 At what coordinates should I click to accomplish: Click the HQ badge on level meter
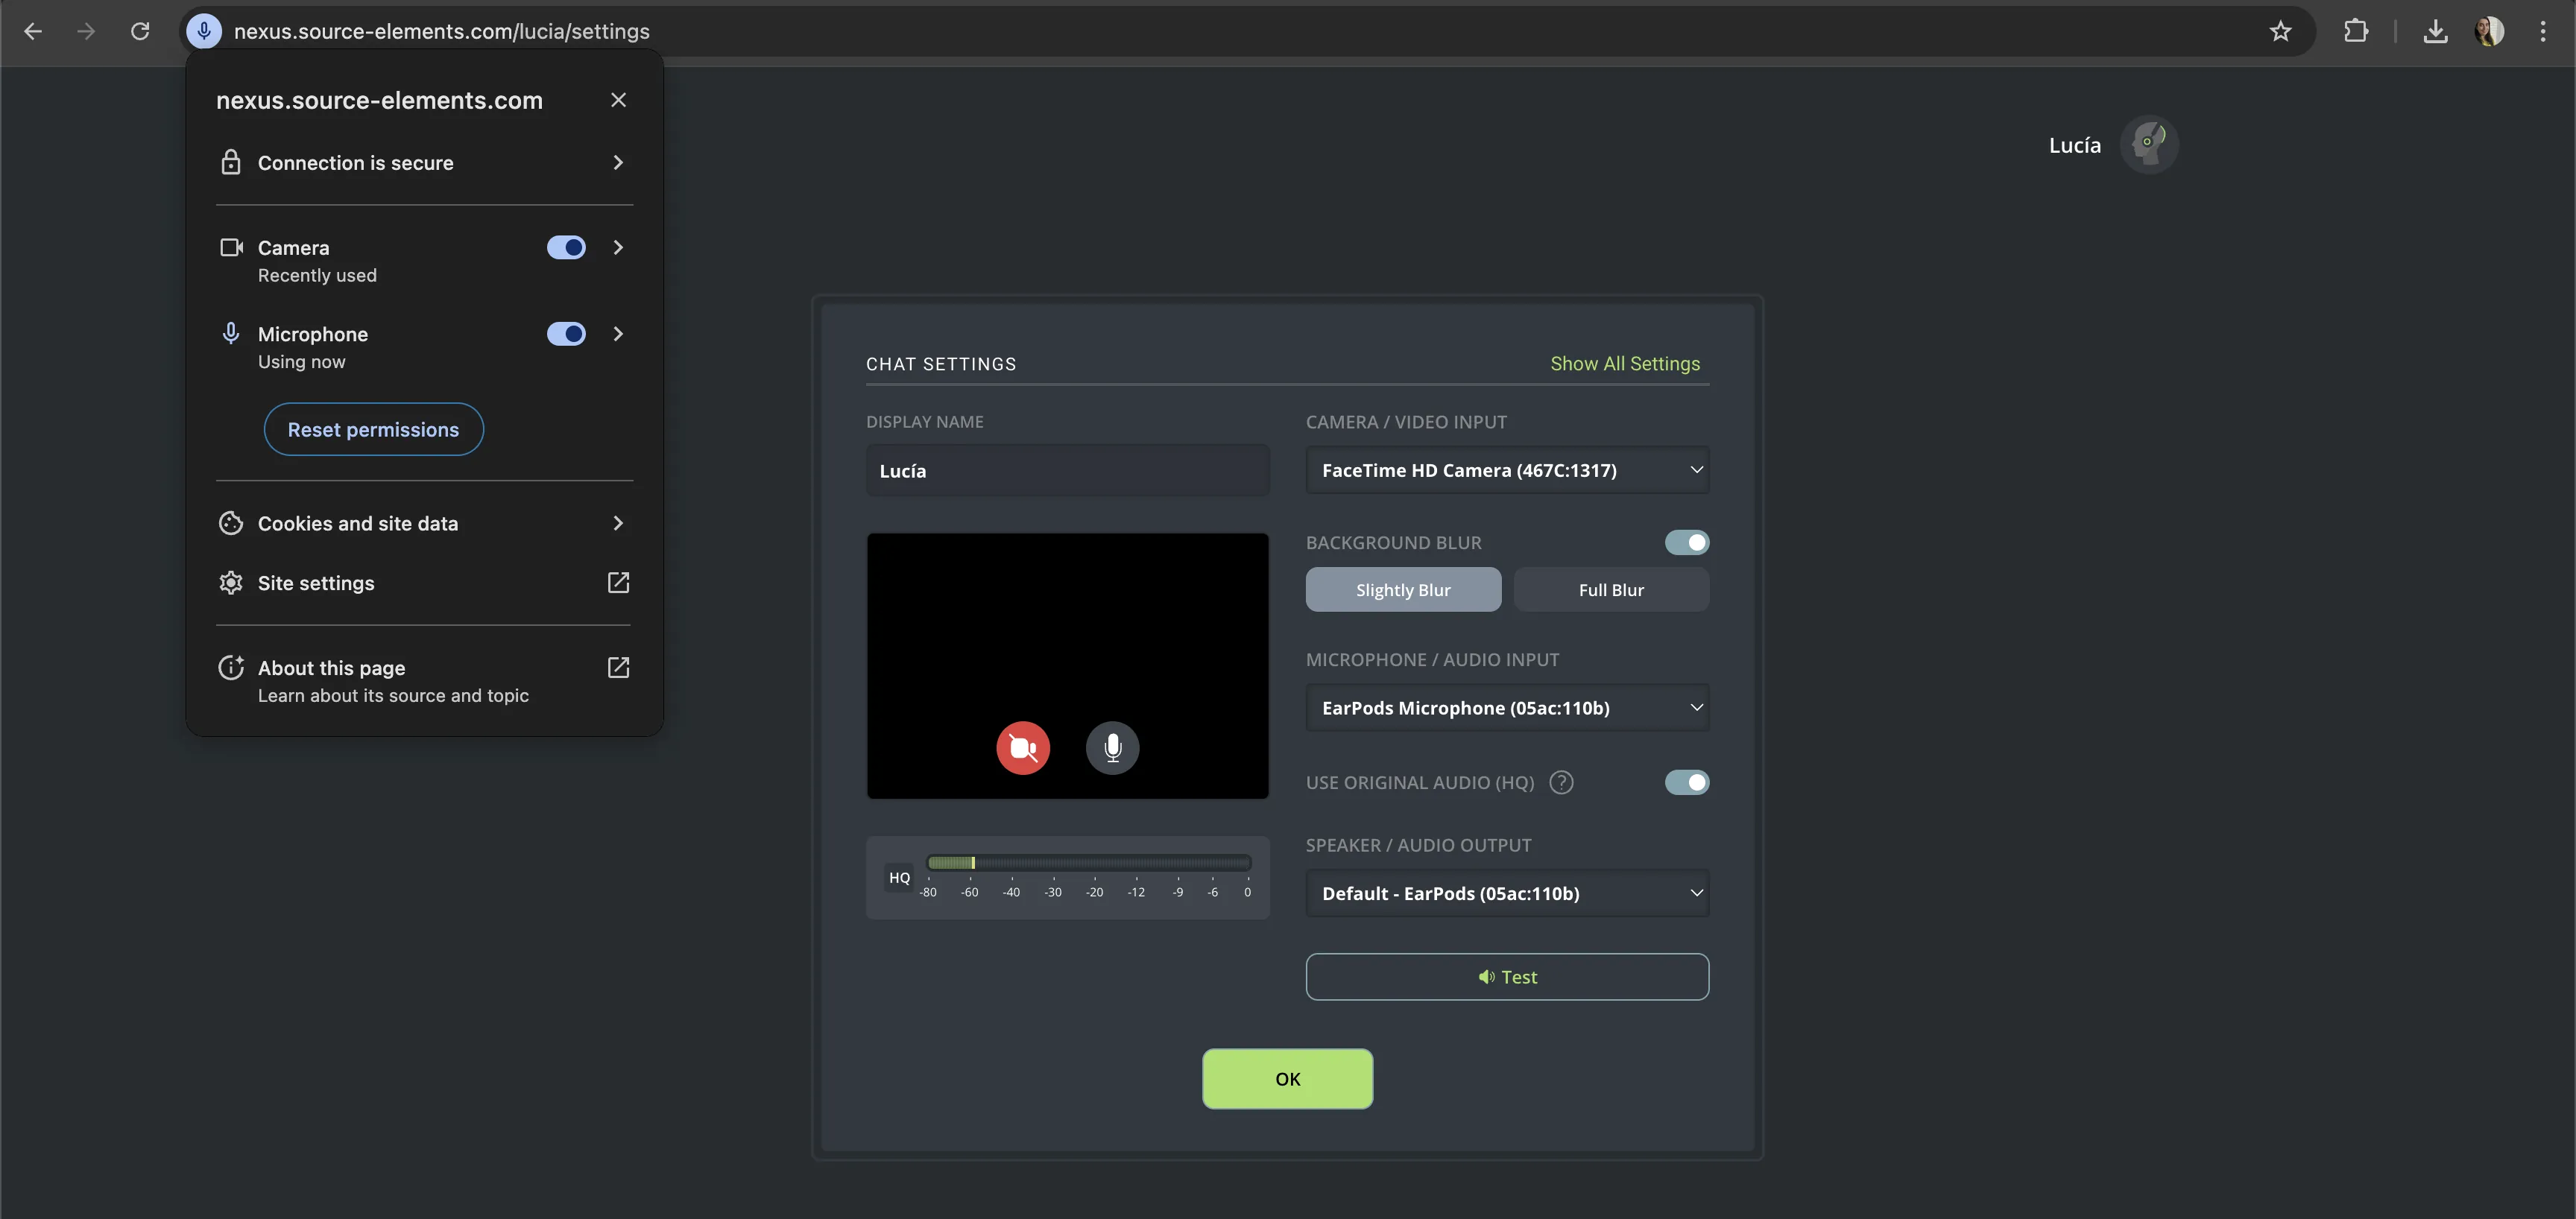pos(899,877)
